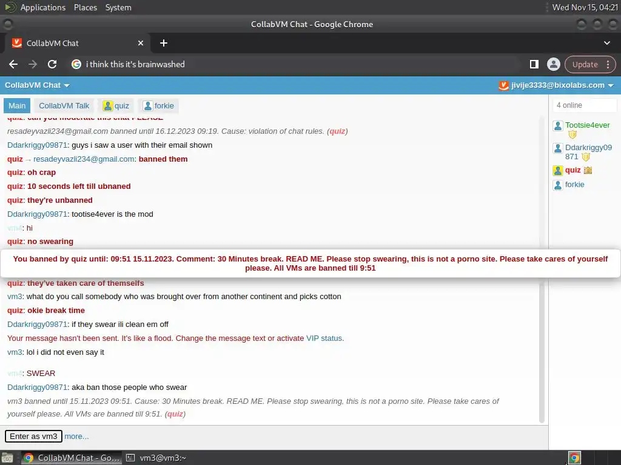
Task: Click quiz name in "no swearing" message
Action: pyautogui.click(x=15, y=242)
